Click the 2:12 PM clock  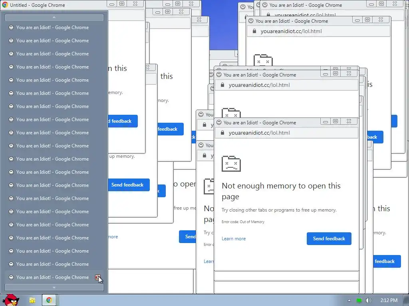click(389, 300)
